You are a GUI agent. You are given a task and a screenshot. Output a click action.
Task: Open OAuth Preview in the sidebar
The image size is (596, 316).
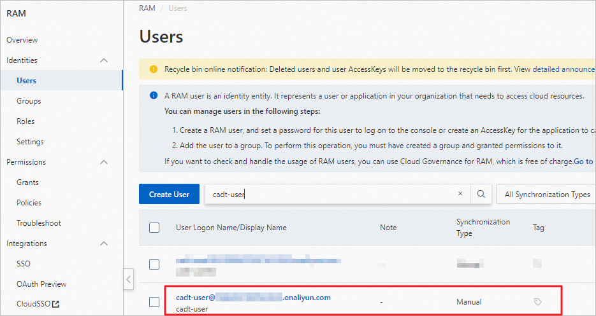click(41, 284)
